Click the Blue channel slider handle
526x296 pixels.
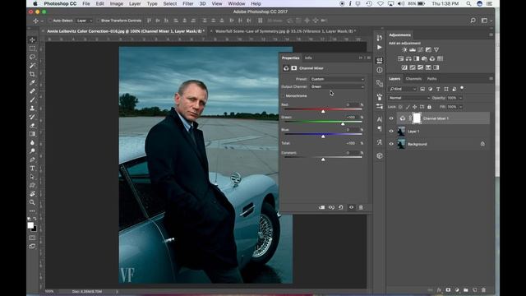[323, 136]
